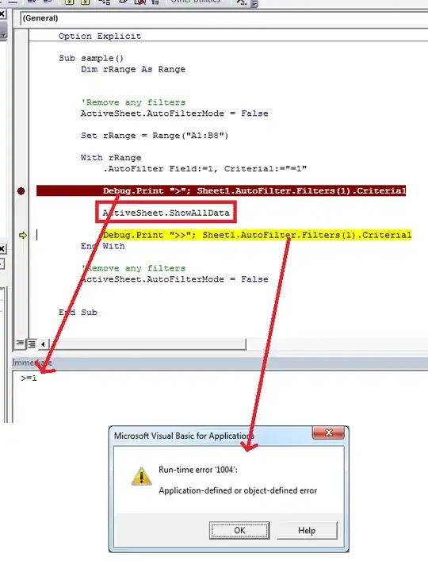Click the highlighted Debug.Print ">>" line

click(257, 235)
